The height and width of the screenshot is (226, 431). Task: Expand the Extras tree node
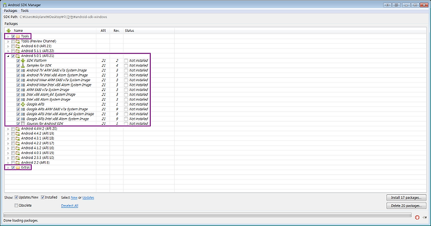point(8,167)
